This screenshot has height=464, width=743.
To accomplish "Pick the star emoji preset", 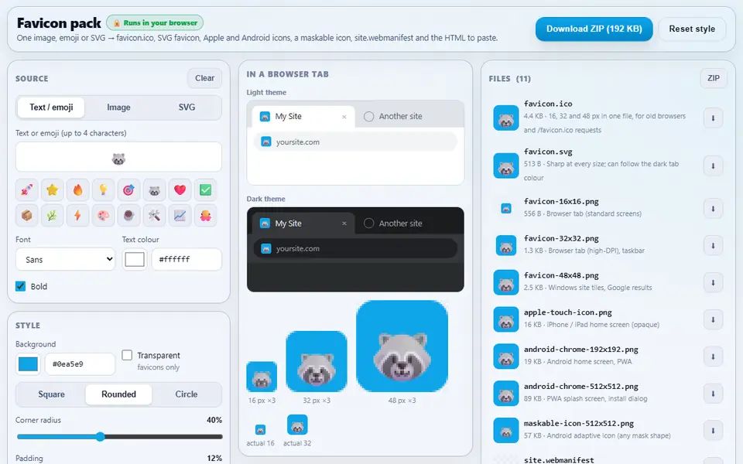I will 53,190.
